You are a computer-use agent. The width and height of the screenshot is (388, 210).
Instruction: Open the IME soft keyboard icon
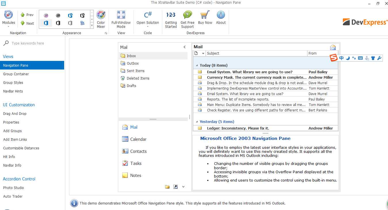[360, 58]
